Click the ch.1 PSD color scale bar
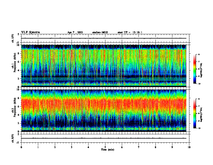This screenshot has height=165, width=213. [195, 69]
